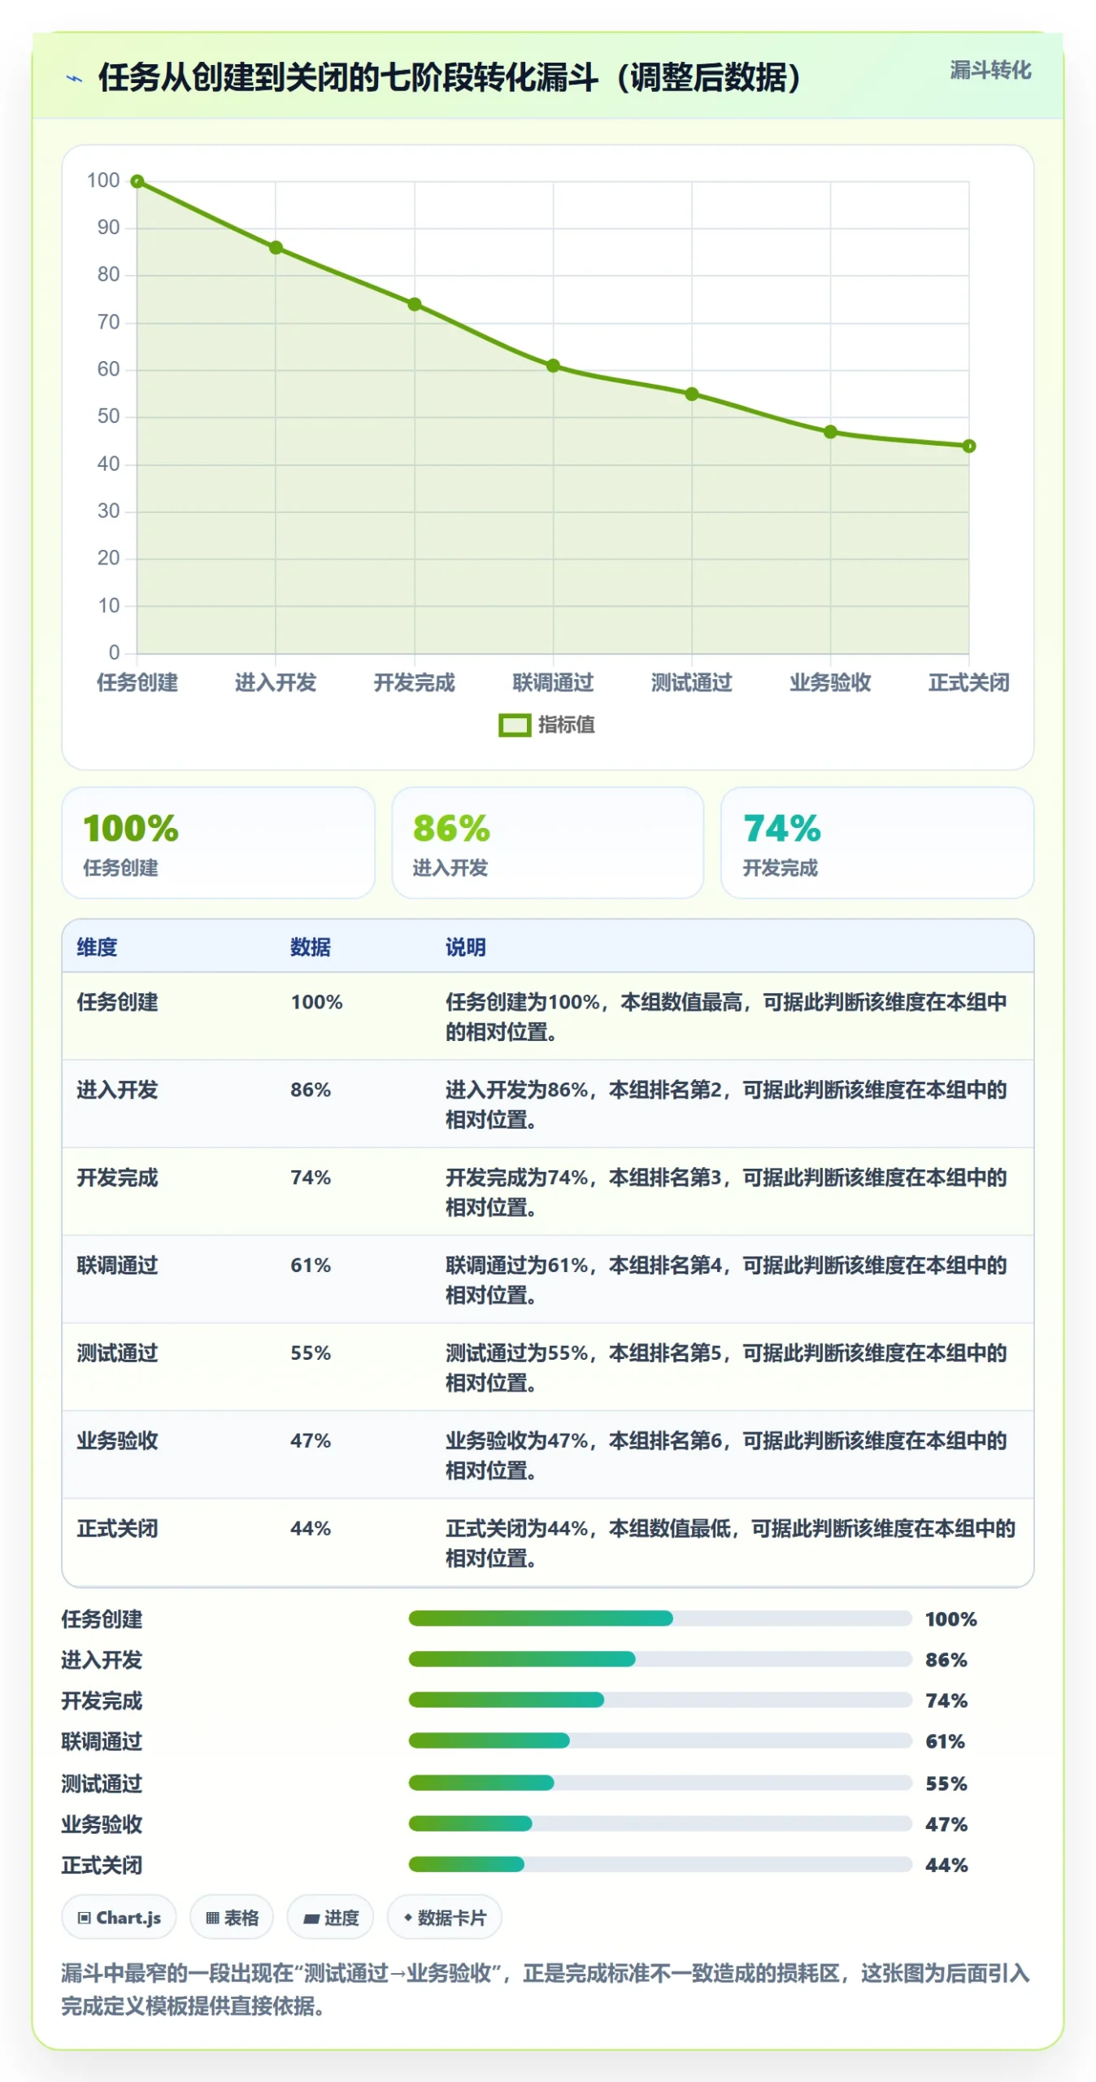Click the 47% cell in the table

[x=311, y=1441]
